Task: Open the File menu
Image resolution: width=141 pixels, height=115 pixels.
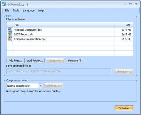Action: click(7, 11)
